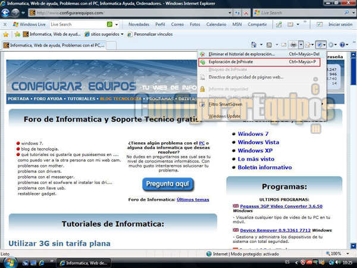Select Directiva de privacidad de páginas web
The height and width of the screenshot is (268, 357).
[262, 77]
